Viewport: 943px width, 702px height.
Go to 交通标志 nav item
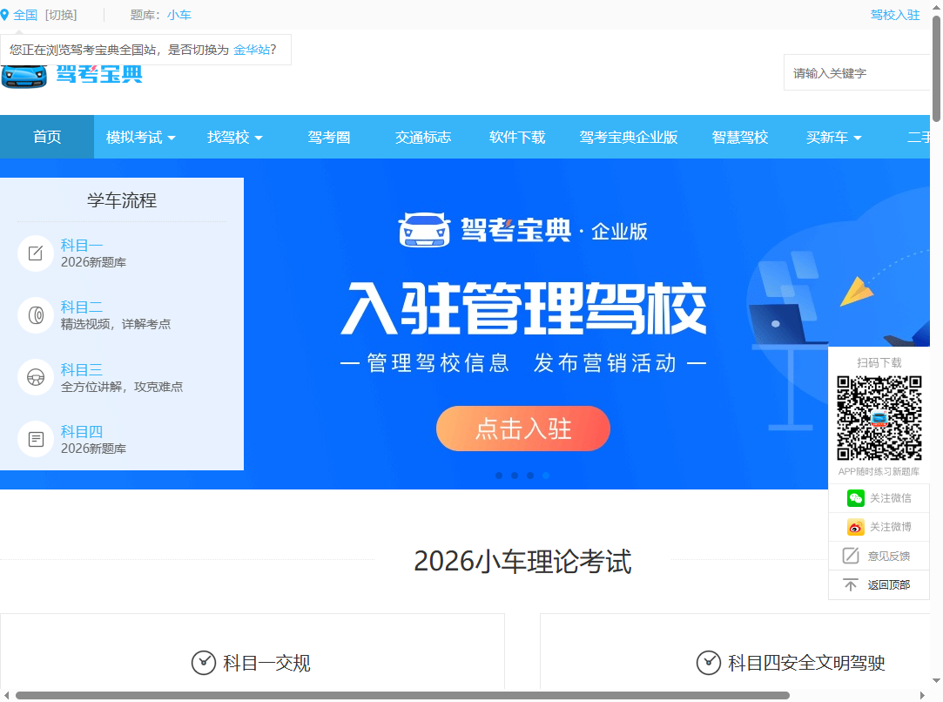click(x=423, y=137)
